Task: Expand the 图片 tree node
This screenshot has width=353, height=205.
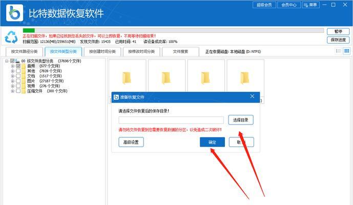Action: click(13, 81)
